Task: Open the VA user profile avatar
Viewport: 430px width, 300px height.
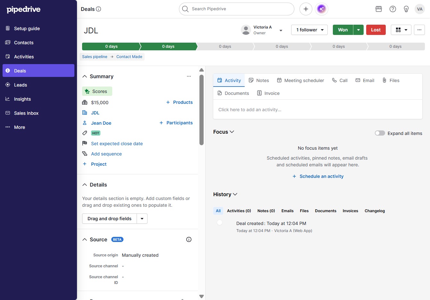Action: pyautogui.click(x=420, y=9)
